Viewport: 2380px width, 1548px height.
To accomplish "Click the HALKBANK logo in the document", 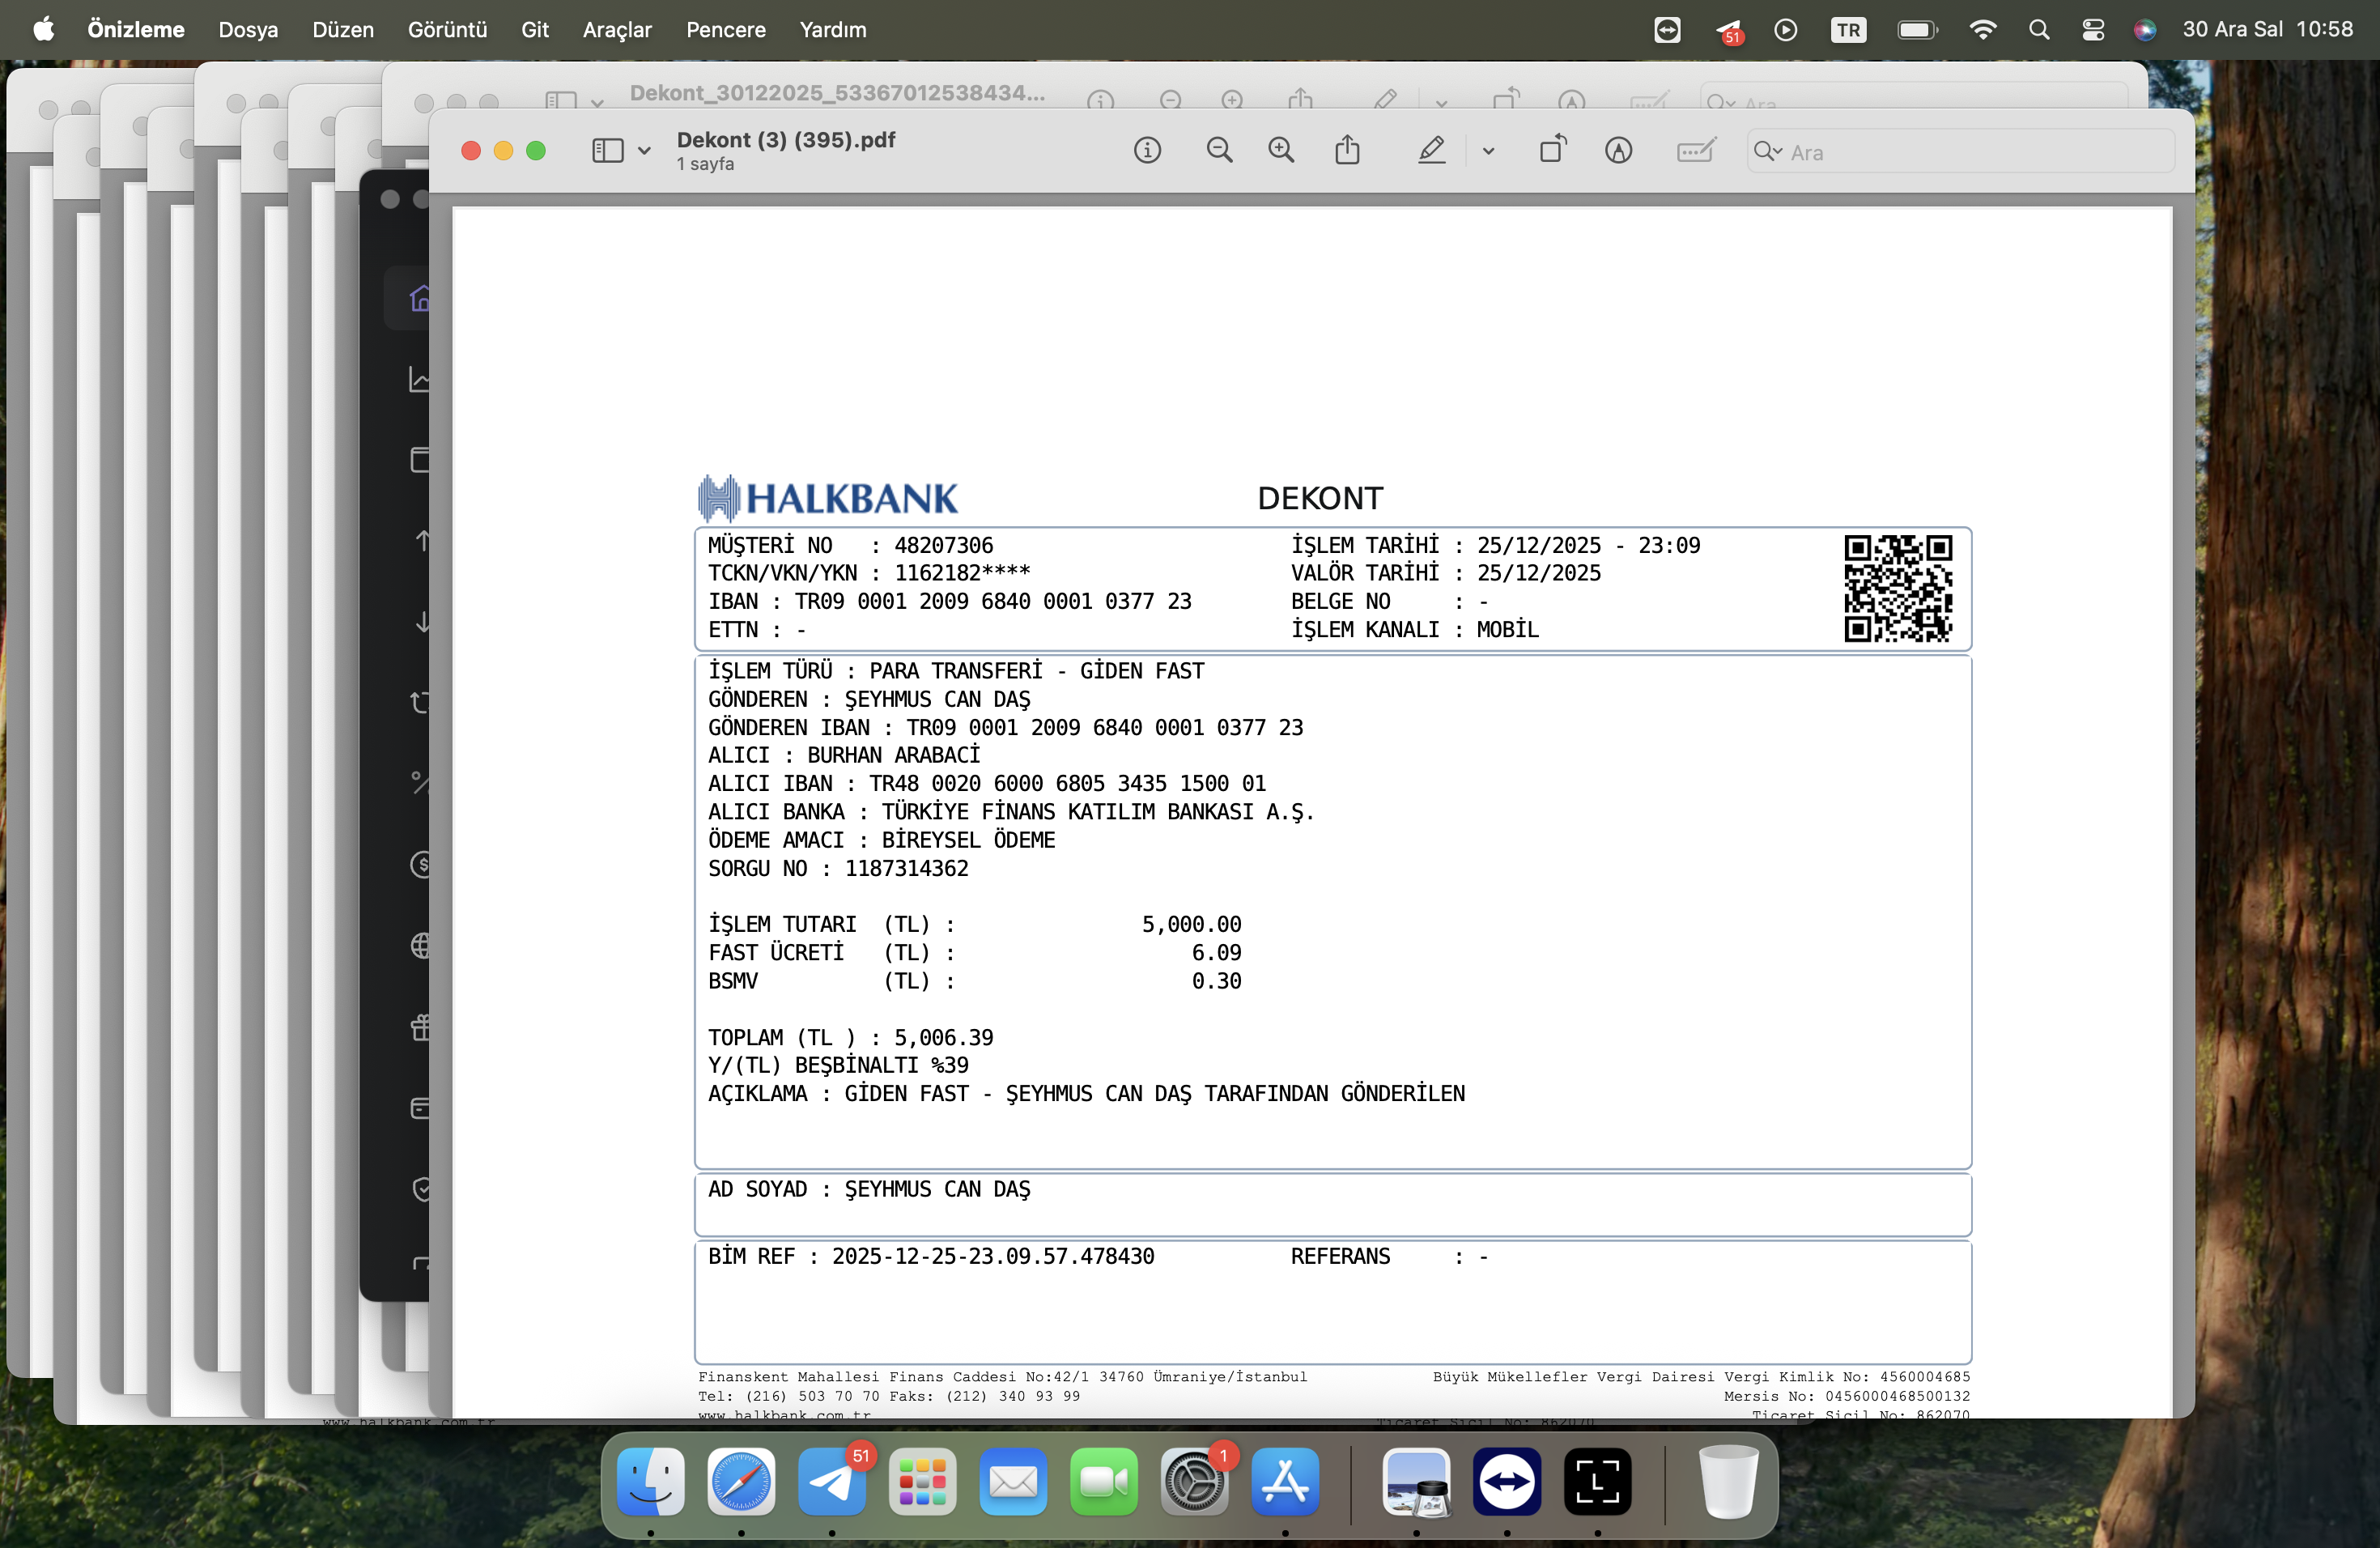I will [x=827, y=498].
